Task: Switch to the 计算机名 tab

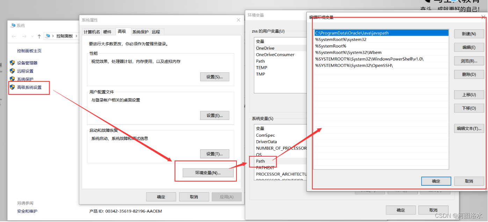Action: click(x=92, y=32)
